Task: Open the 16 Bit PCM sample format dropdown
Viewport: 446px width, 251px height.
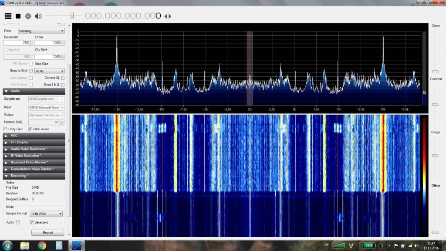Action: coord(46,214)
